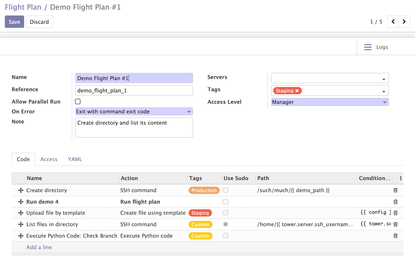This screenshot has height=257, width=415.
Task: Delete the Create directory line
Action: [396, 190]
